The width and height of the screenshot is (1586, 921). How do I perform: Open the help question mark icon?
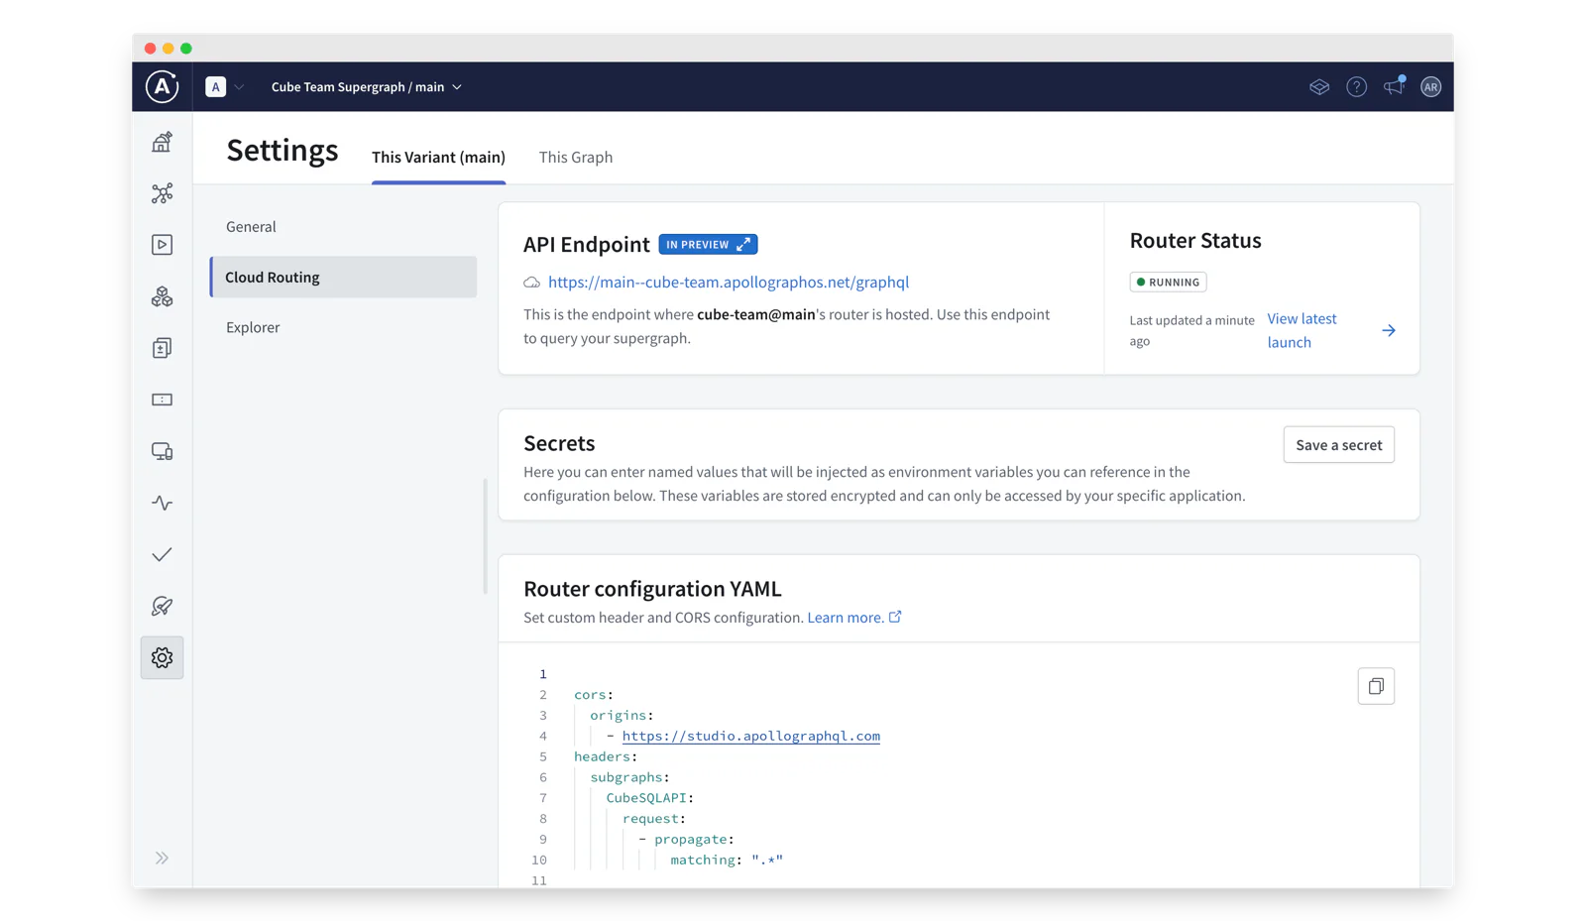[x=1356, y=87]
